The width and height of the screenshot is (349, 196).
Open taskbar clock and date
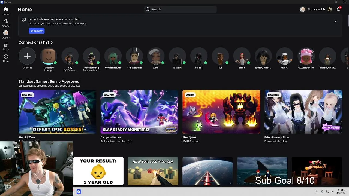point(341,192)
